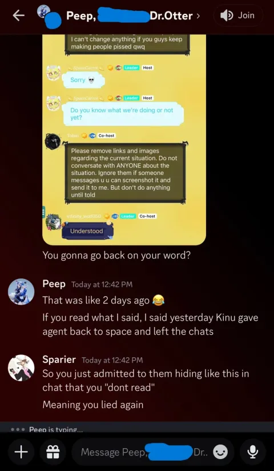274x471 pixels.
Task: Open the group chat avatar icon
Action: (49, 17)
